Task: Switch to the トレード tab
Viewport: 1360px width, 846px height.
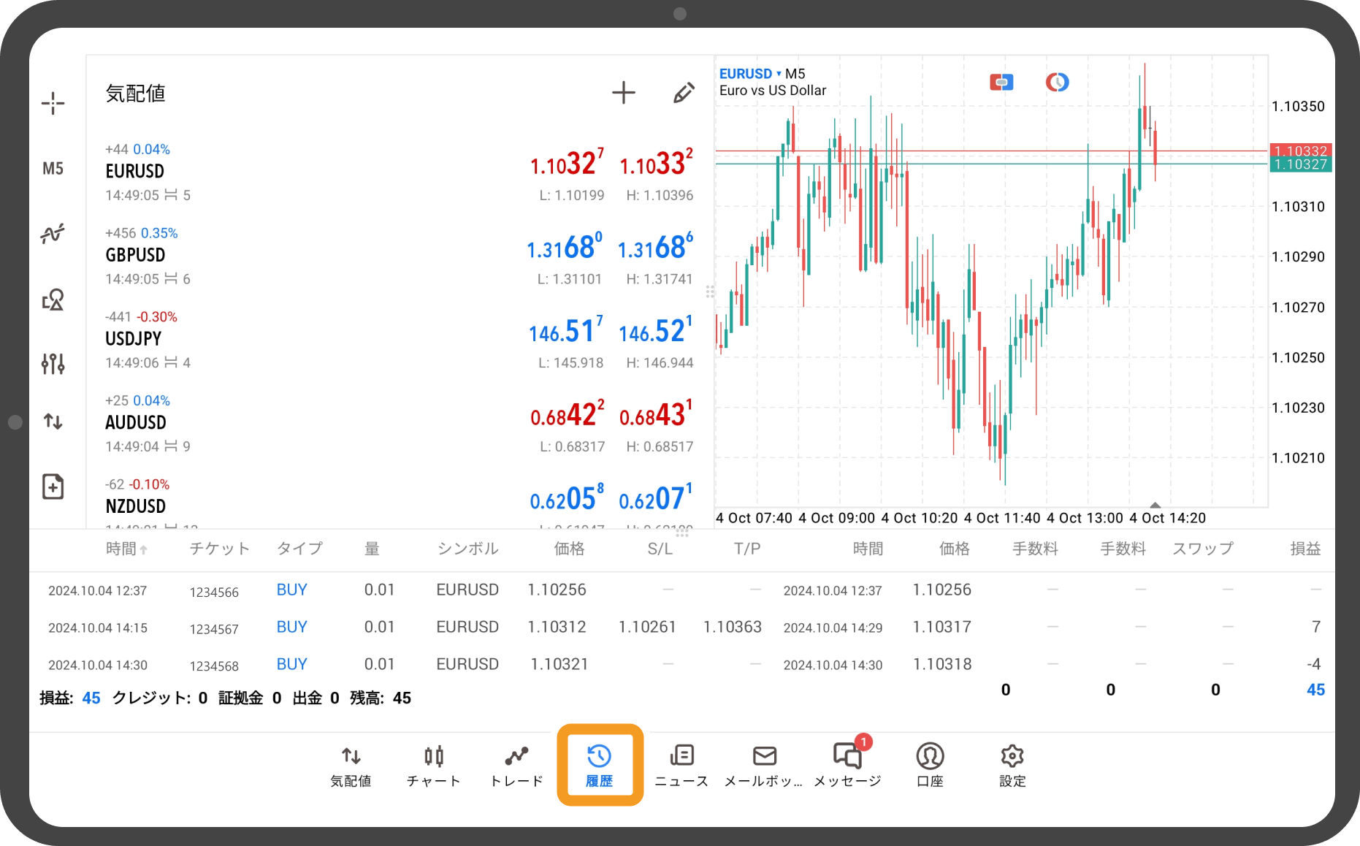Action: (516, 766)
